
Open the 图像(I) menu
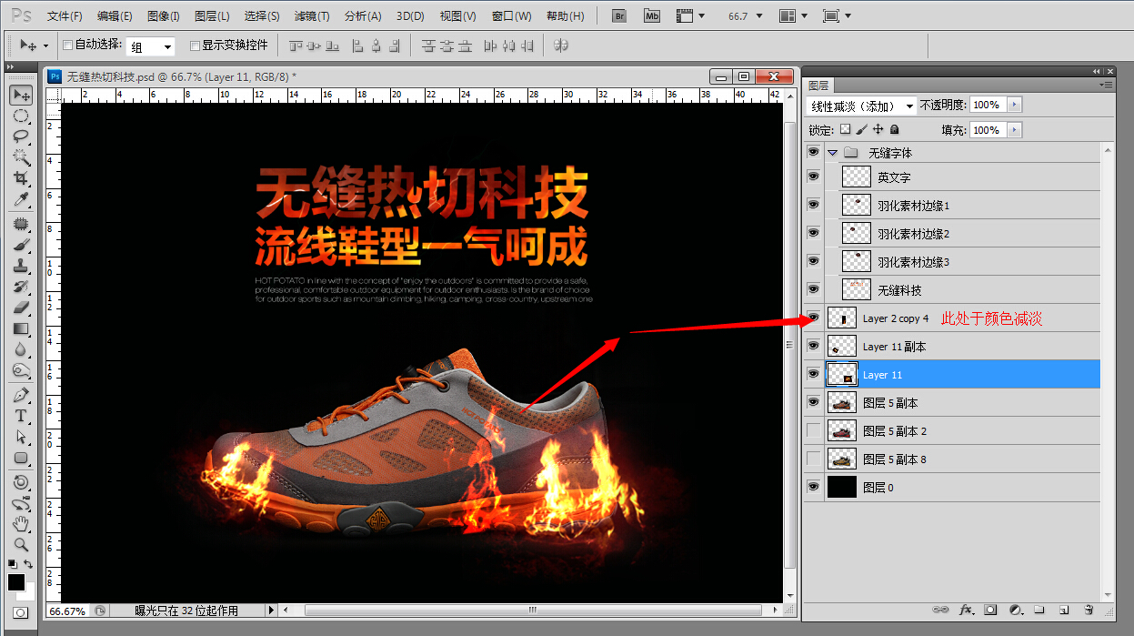(x=163, y=16)
